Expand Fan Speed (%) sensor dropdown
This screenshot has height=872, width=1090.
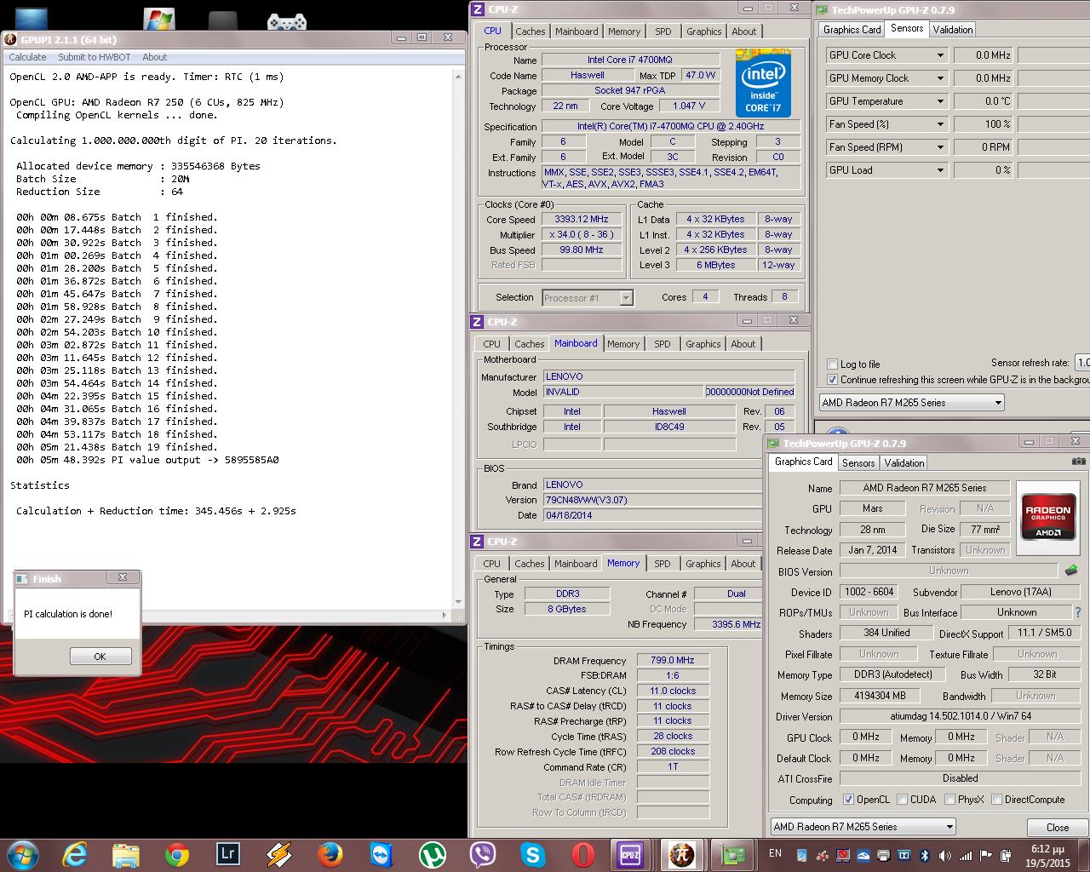(940, 124)
